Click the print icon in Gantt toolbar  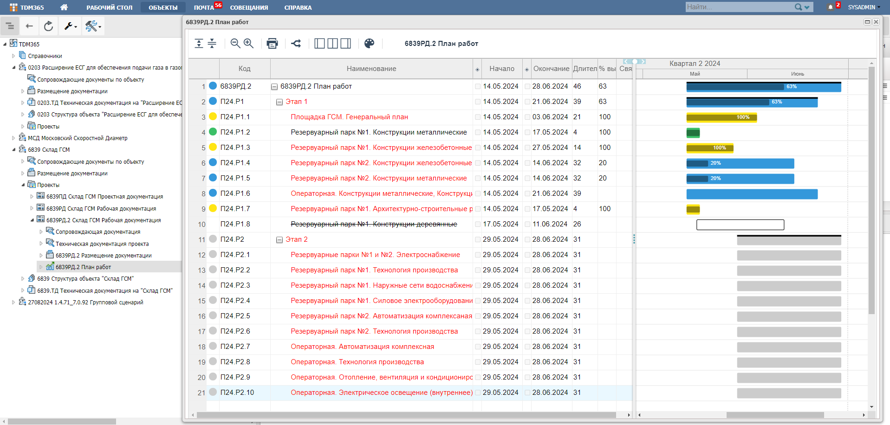click(272, 44)
